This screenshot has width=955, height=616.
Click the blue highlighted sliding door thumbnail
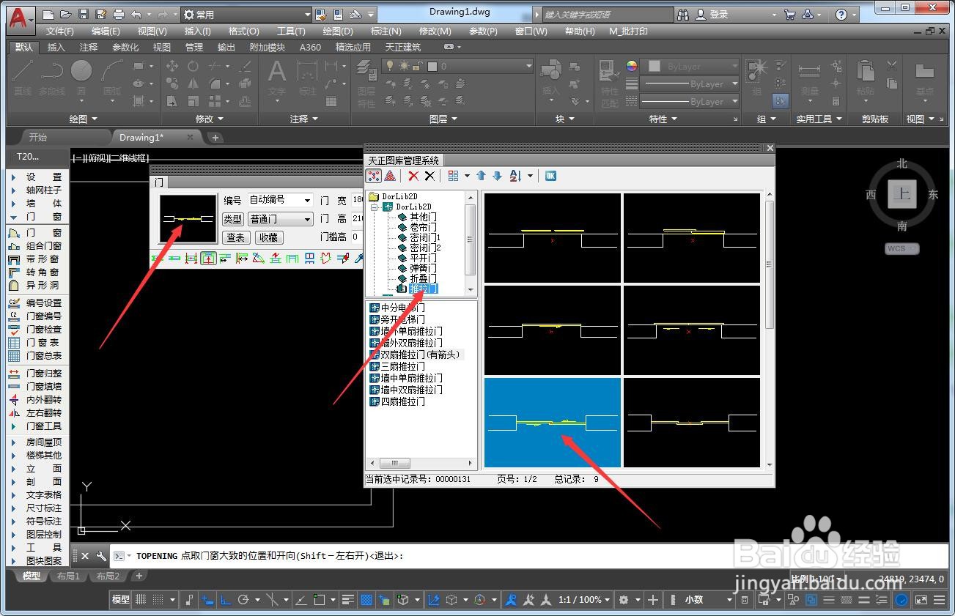point(553,423)
